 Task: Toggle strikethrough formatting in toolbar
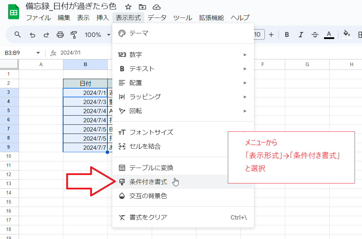[315, 34]
